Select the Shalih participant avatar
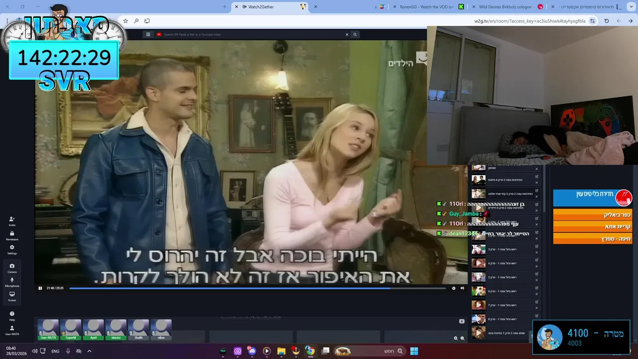This screenshot has height=359, width=638. (x=139, y=330)
